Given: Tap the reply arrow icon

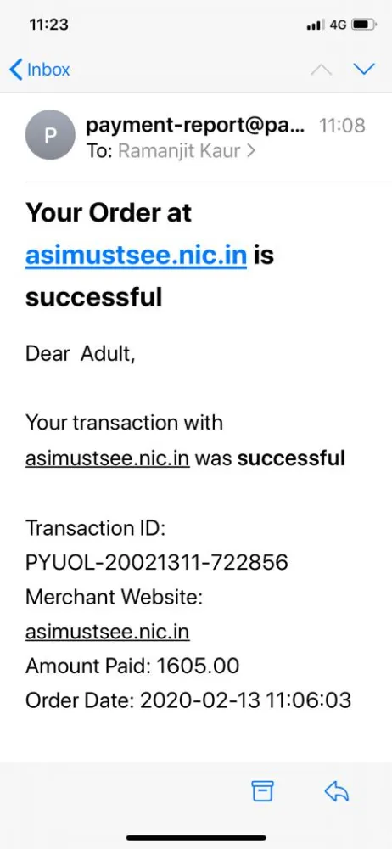Looking at the screenshot, I should click(x=336, y=791).
